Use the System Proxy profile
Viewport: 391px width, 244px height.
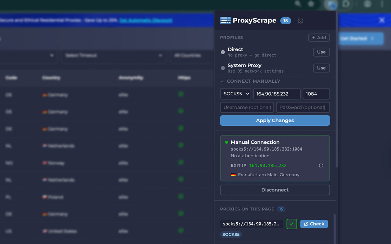321,68
